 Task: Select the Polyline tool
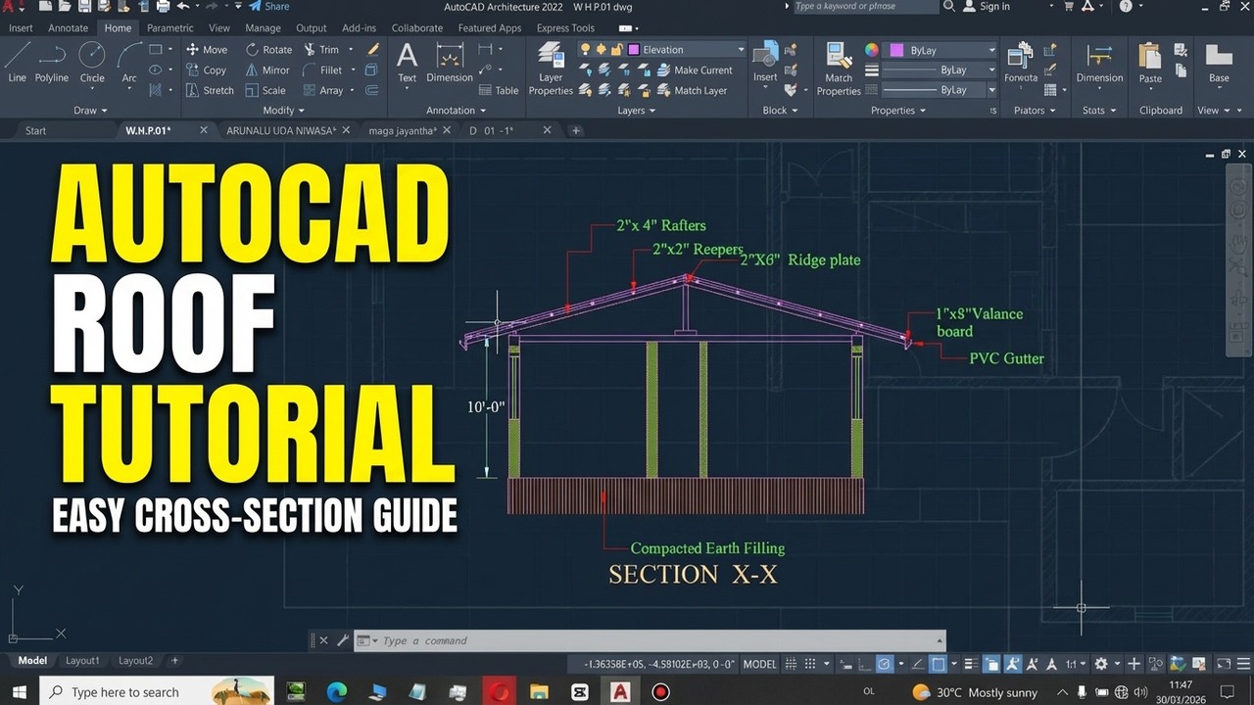(51, 63)
